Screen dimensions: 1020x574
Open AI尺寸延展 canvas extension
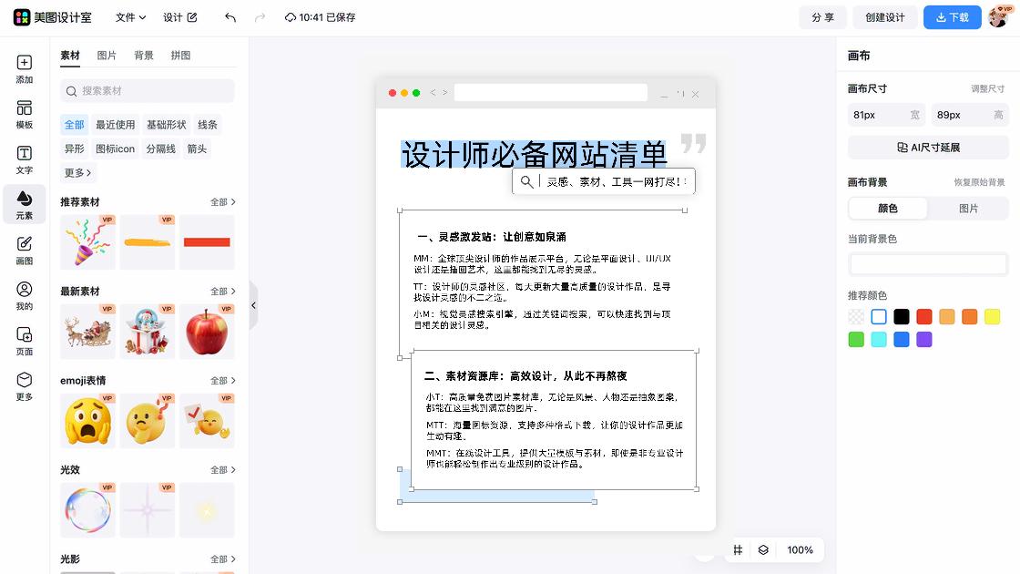[927, 148]
